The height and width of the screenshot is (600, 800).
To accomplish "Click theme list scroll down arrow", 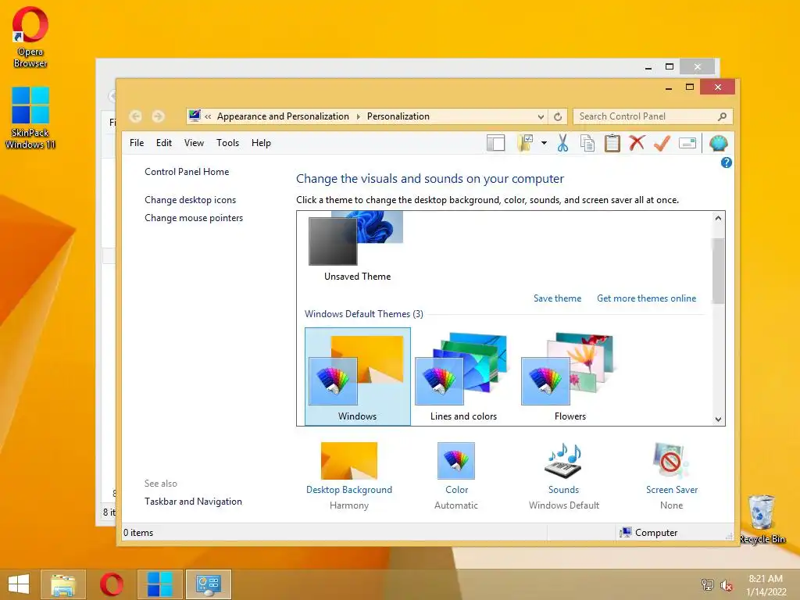I will pos(718,420).
